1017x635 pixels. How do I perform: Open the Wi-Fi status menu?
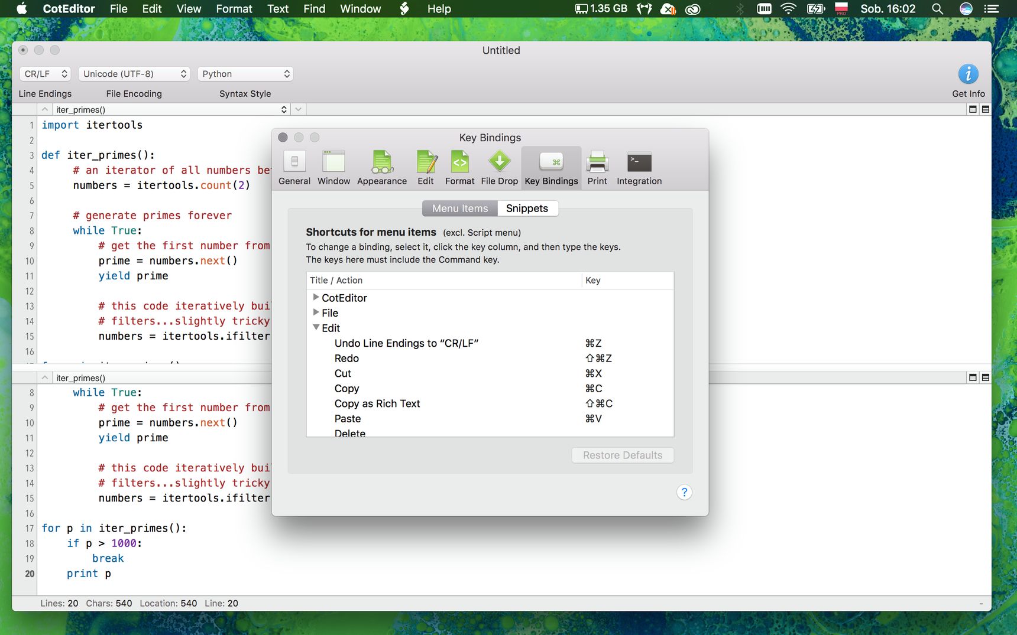tap(788, 9)
